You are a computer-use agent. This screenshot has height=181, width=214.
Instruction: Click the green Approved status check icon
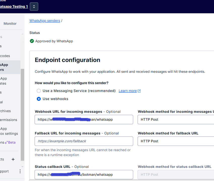tap(32, 41)
